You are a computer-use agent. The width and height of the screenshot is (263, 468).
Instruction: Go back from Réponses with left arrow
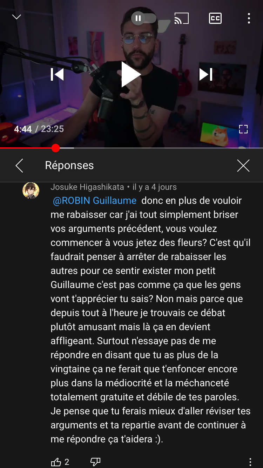[x=19, y=166]
